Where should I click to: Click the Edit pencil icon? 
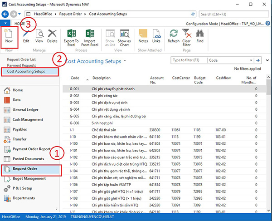click(26, 34)
